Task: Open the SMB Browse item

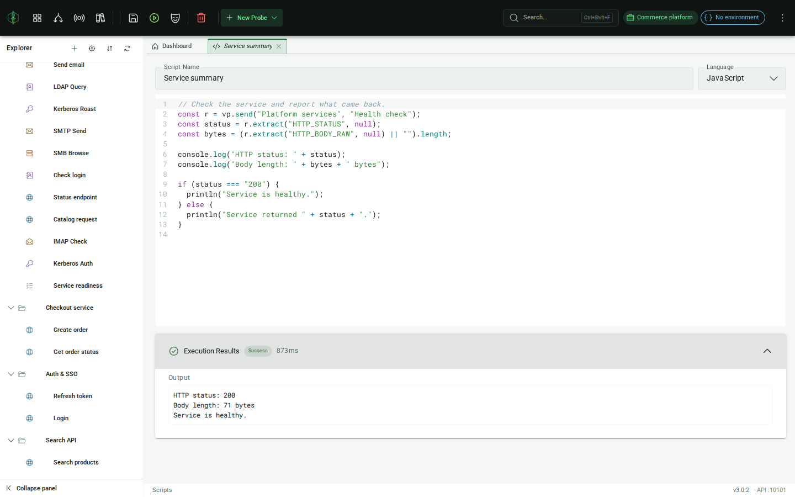Action: 72,153
